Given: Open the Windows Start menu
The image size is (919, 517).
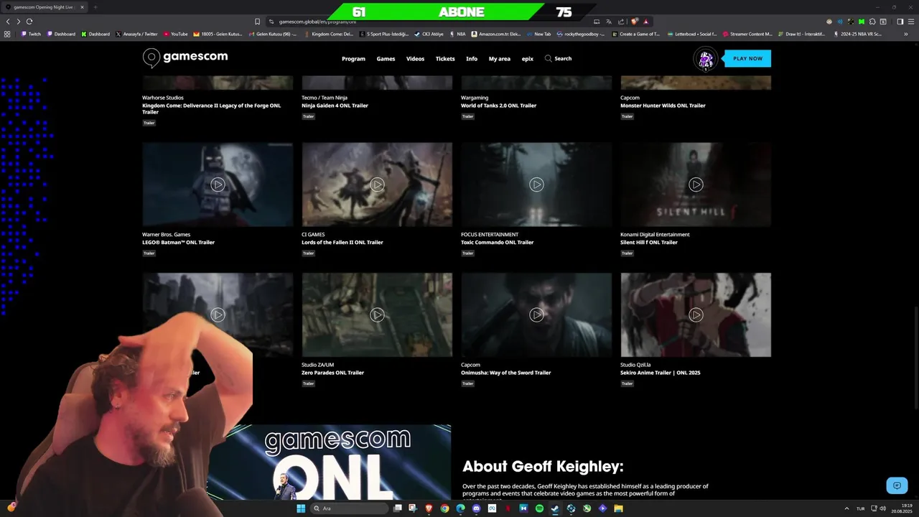Looking at the screenshot, I should (x=301, y=508).
